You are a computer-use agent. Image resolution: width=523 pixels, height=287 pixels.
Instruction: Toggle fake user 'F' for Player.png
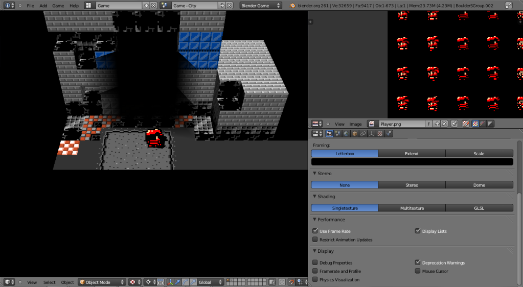point(429,124)
